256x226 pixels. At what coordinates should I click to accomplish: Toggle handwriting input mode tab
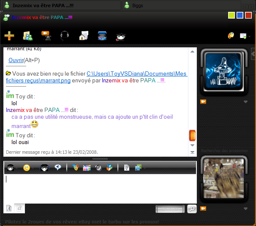pos(19,208)
